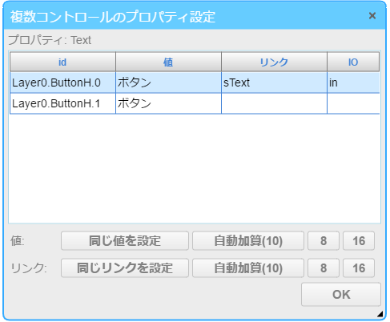390x322 pixels.
Task: Click empty IO cell of ButtonH.1
Action: point(353,103)
